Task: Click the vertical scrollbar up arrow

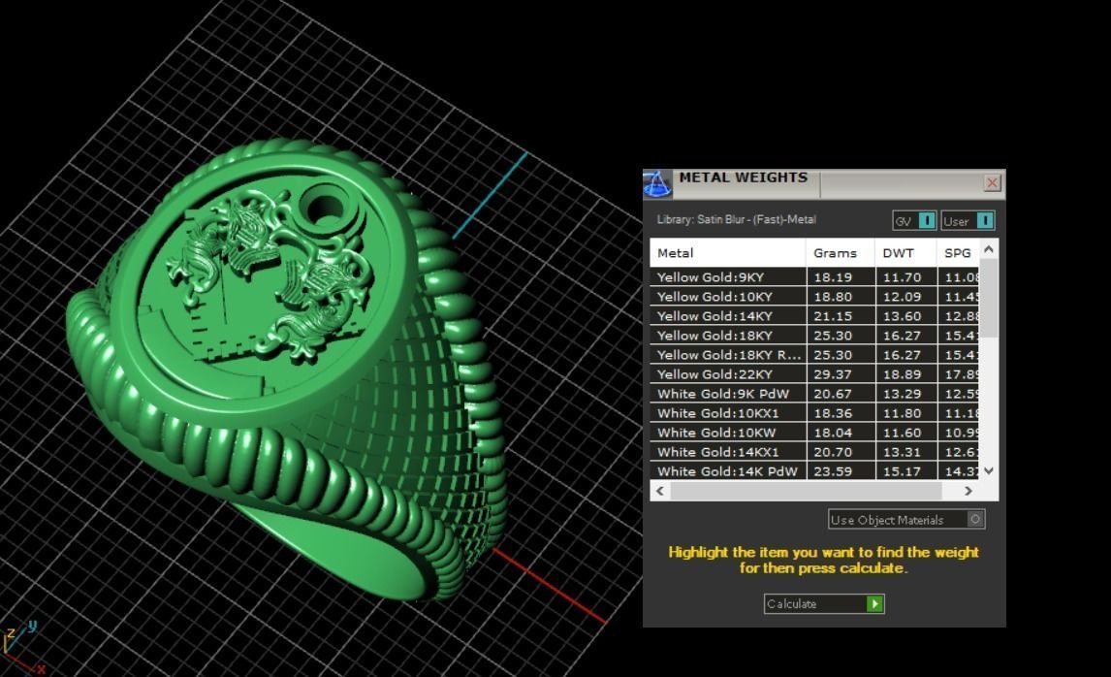Action: click(x=989, y=249)
